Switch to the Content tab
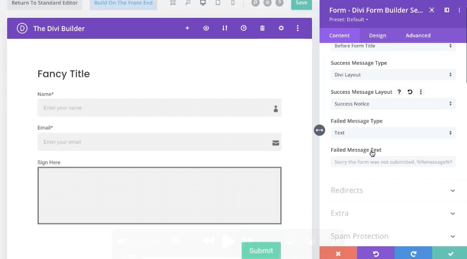Viewport: 467px width, 259px height. coord(340,35)
